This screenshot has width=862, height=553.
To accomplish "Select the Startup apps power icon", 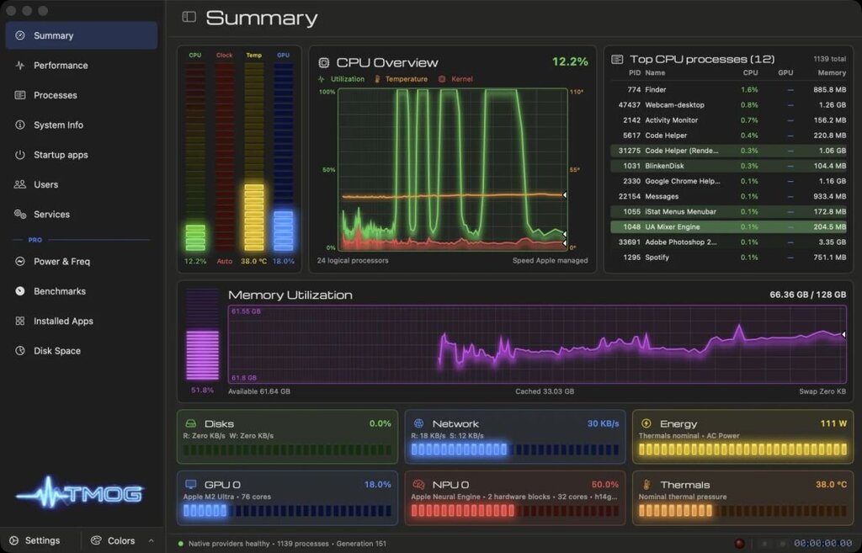I will (x=20, y=155).
